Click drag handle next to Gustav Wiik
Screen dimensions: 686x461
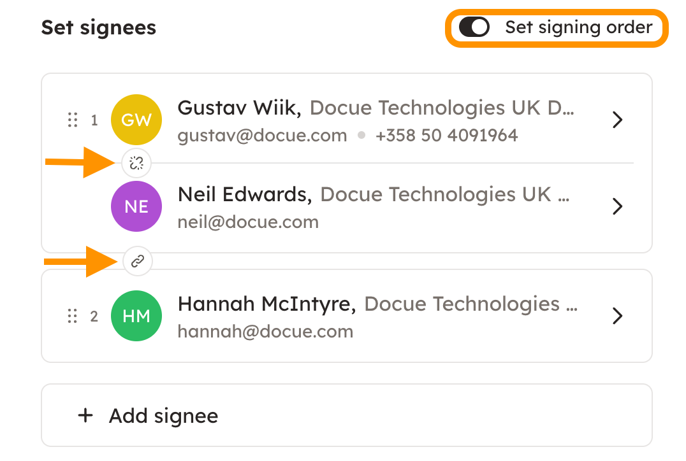73,120
